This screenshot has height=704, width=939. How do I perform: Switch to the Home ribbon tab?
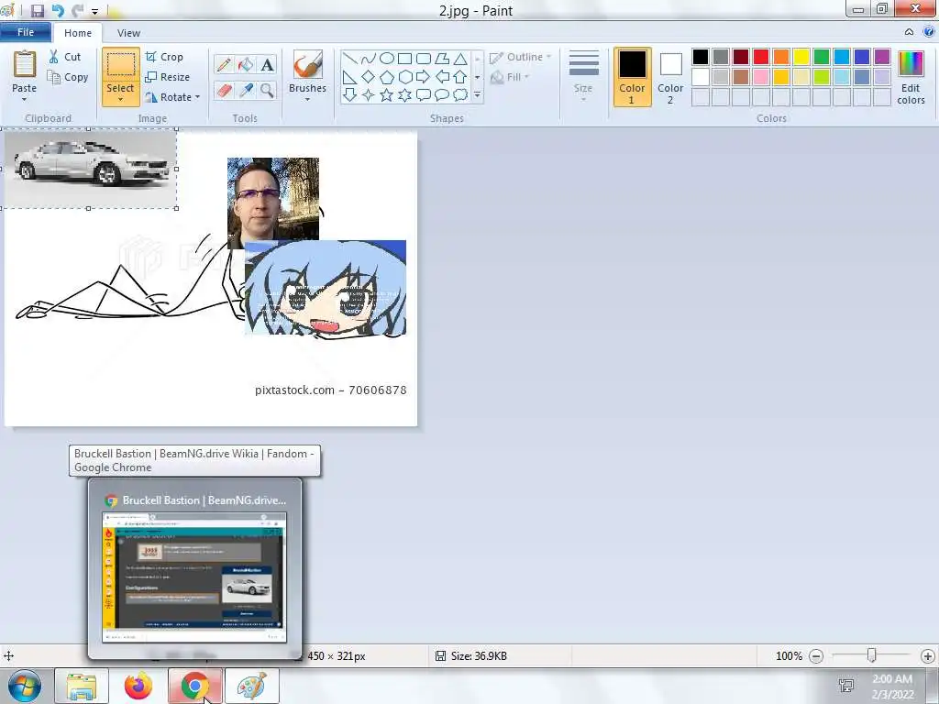(78, 33)
